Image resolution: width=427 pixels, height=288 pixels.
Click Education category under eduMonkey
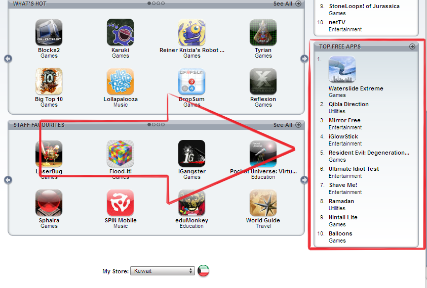click(x=191, y=226)
